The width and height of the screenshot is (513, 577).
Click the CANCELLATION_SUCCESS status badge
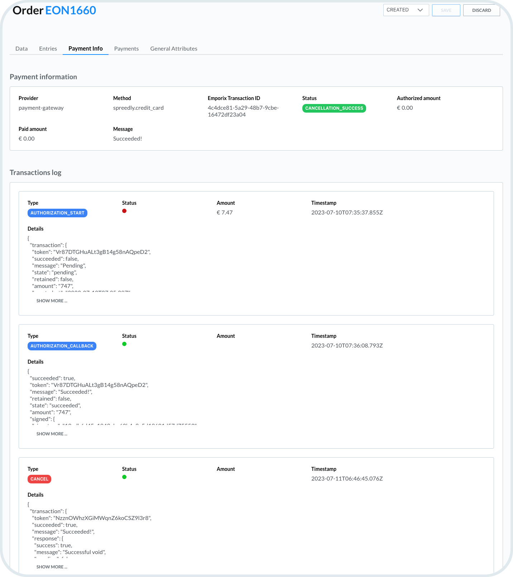[334, 108]
